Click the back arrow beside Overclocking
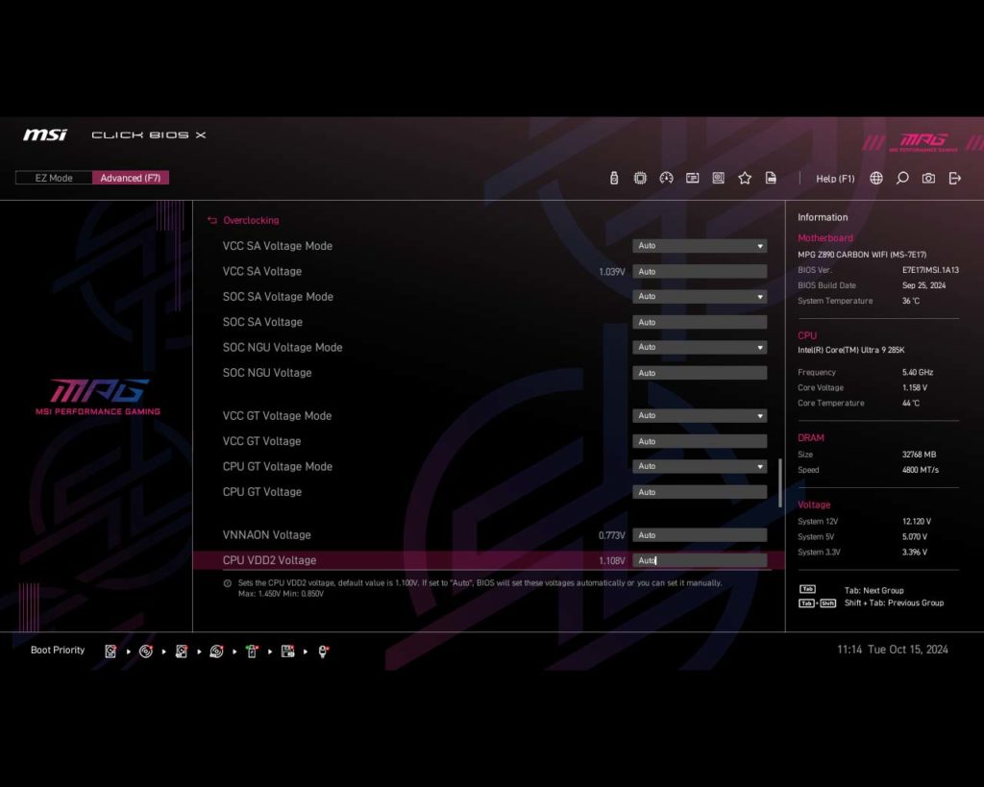 pyautogui.click(x=212, y=220)
